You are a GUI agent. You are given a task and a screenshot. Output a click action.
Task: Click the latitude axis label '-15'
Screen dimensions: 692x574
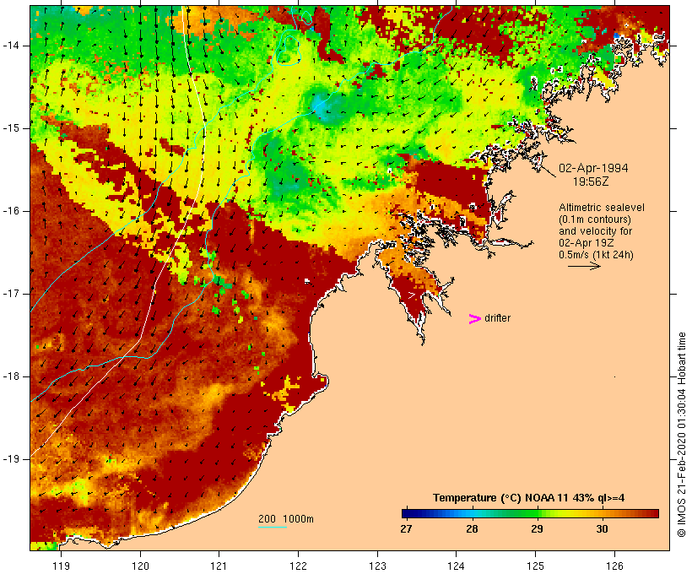(x=11, y=128)
